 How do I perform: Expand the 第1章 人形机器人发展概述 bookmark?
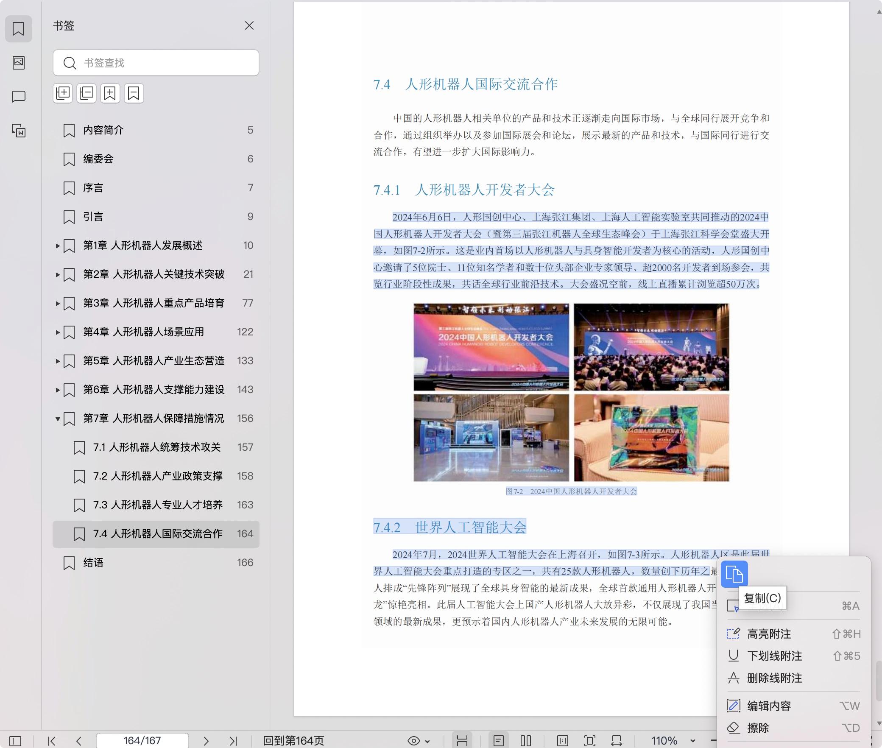click(x=58, y=246)
